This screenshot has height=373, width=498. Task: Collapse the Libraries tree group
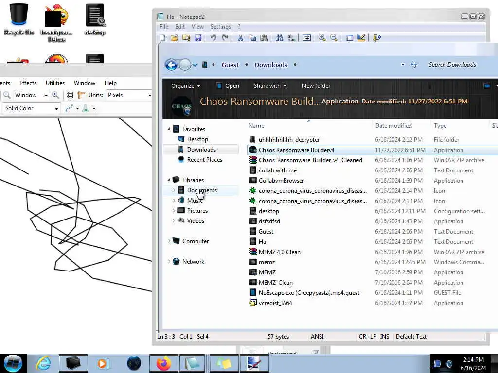169,180
